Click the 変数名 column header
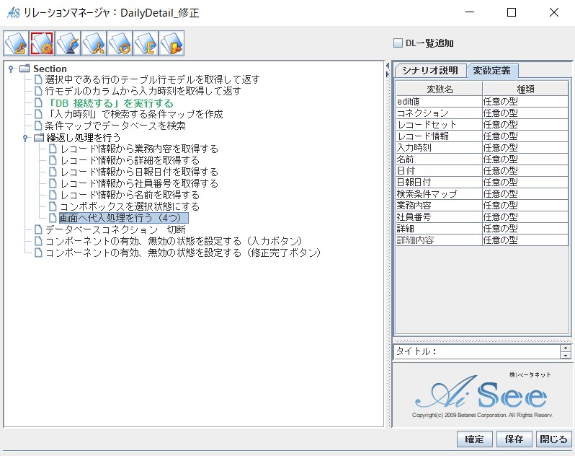Screen dimensions: 575x456 [x=440, y=89]
